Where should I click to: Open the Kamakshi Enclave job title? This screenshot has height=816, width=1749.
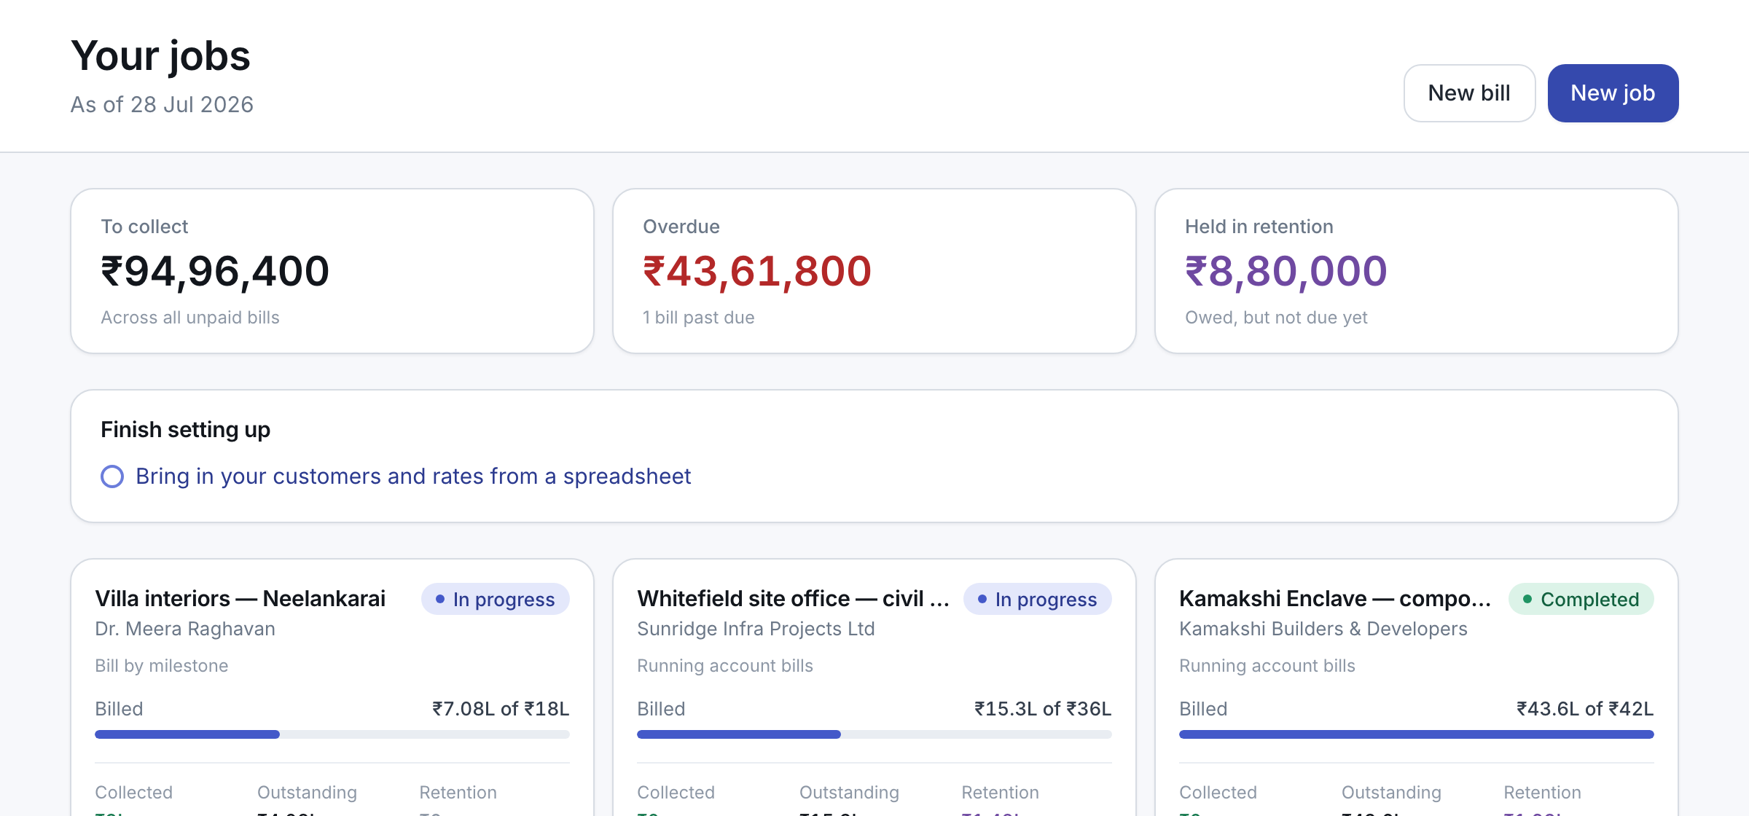[x=1335, y=599]
